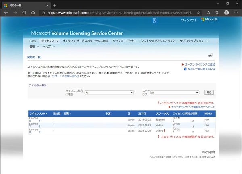Sign out via サインアウト link

tap(189, 20)
